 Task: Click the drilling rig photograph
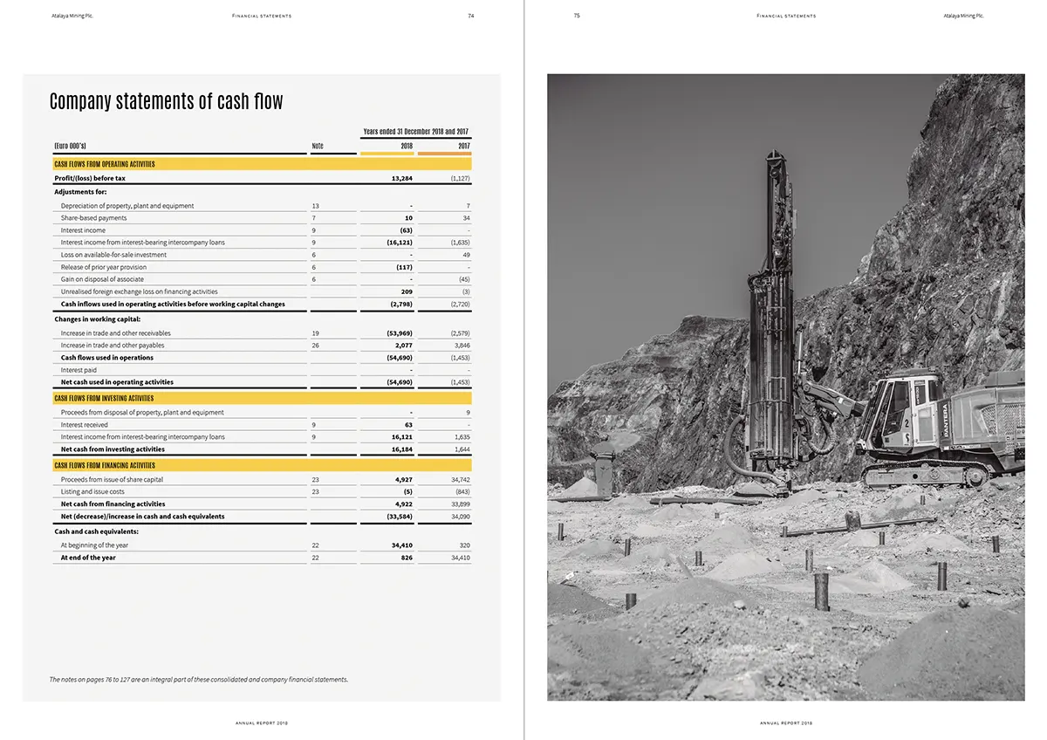(x=785, y=387)
